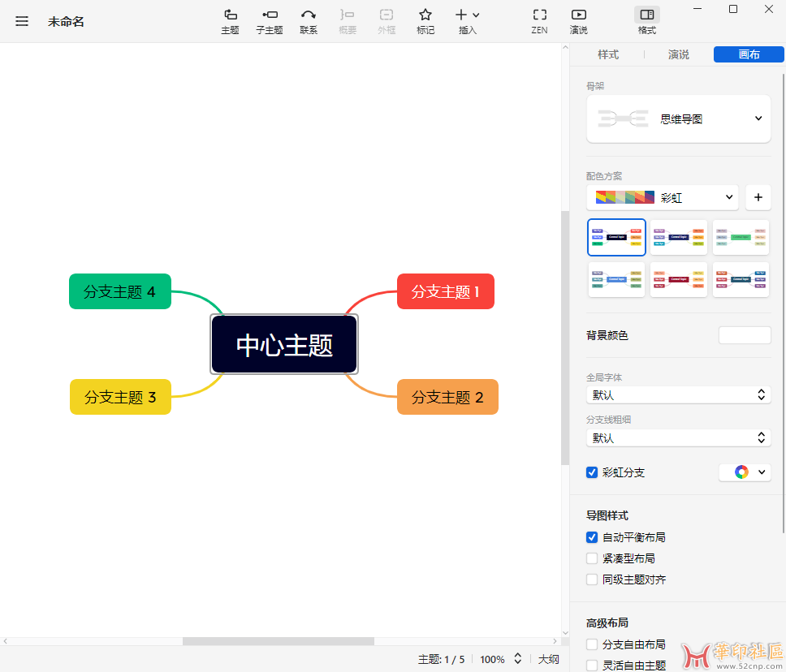Select the blue-center theme in second row

pyautogui.click(x=616, y=280)
